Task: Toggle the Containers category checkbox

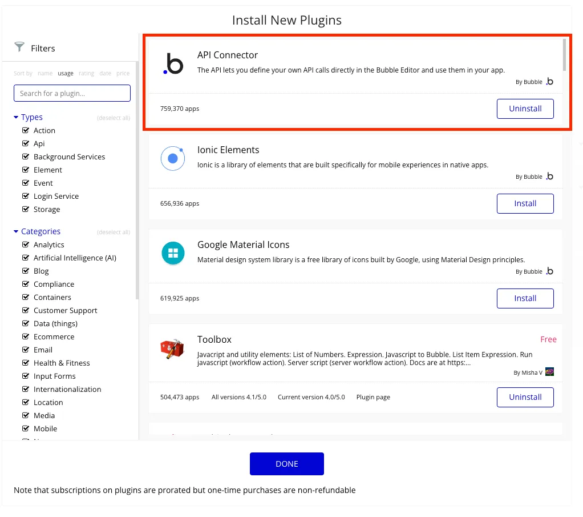Action: point(26,297)
